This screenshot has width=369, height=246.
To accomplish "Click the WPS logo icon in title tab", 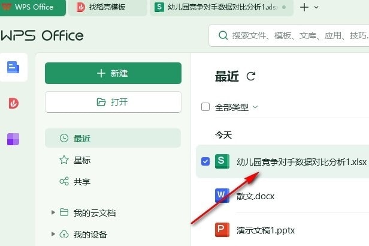I will (x=7, y=7).
